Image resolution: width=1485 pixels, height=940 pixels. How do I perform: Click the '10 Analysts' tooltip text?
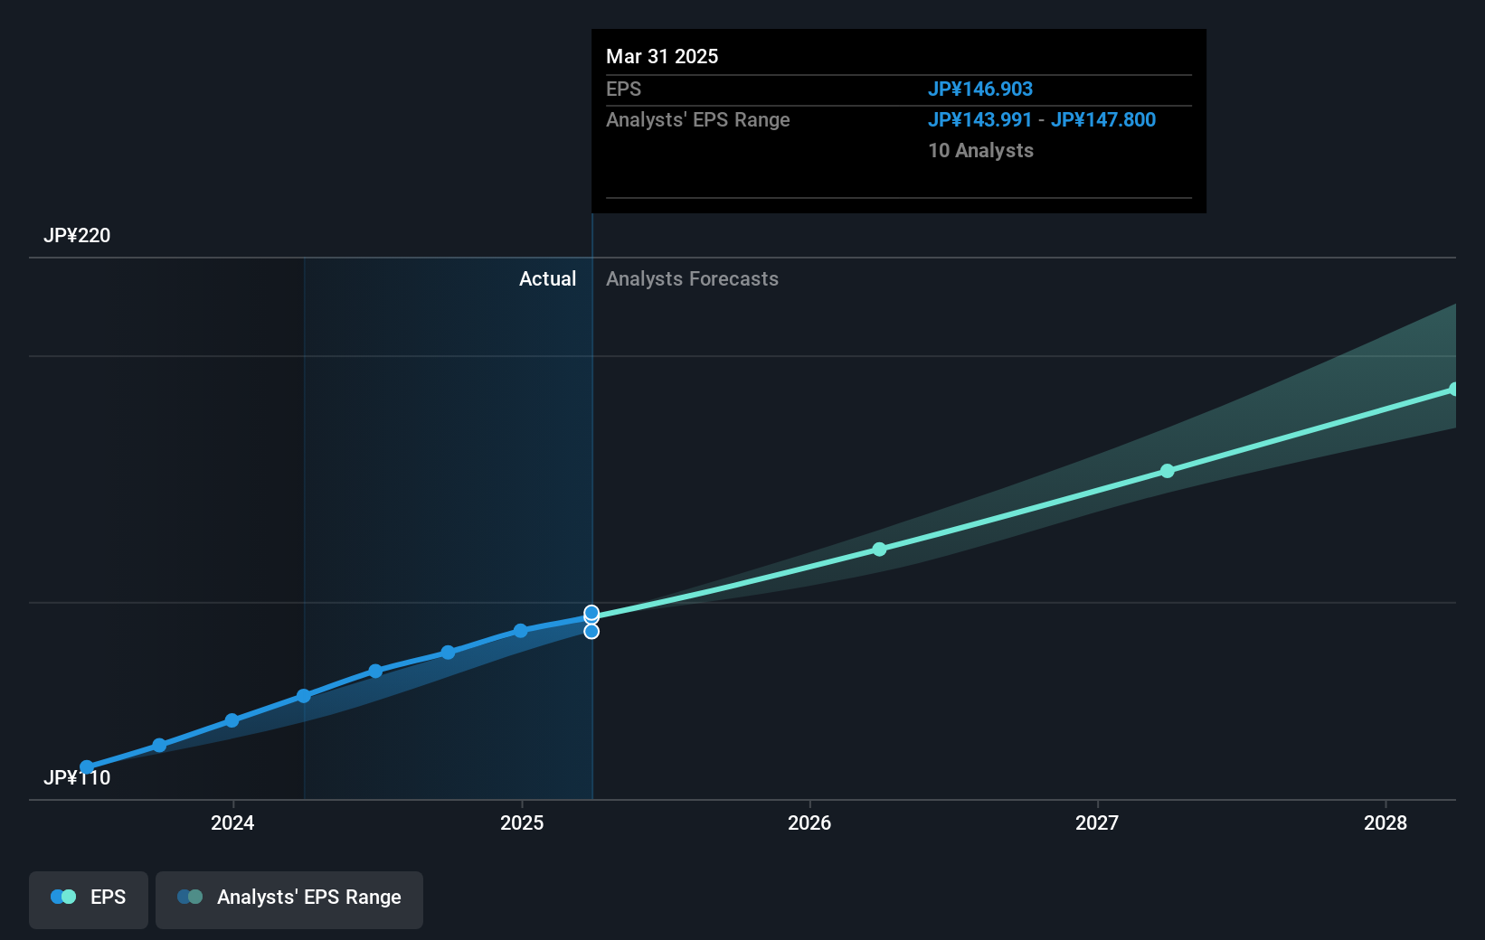click(981, 150)
